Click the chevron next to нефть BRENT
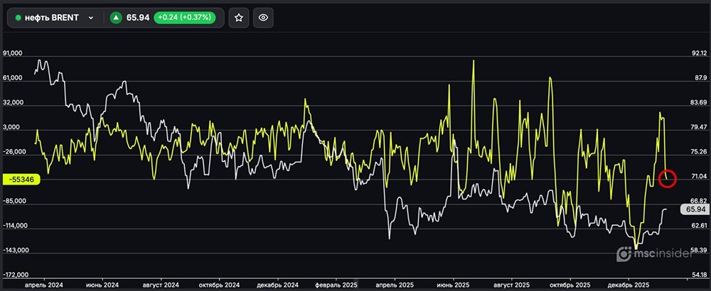Image resolution: width=711 pixels, height=291 pixels. pyautogui.click(x=90, y=18)
